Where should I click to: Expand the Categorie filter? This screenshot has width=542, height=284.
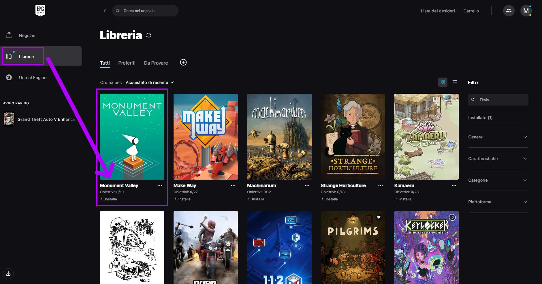(498, 180)
